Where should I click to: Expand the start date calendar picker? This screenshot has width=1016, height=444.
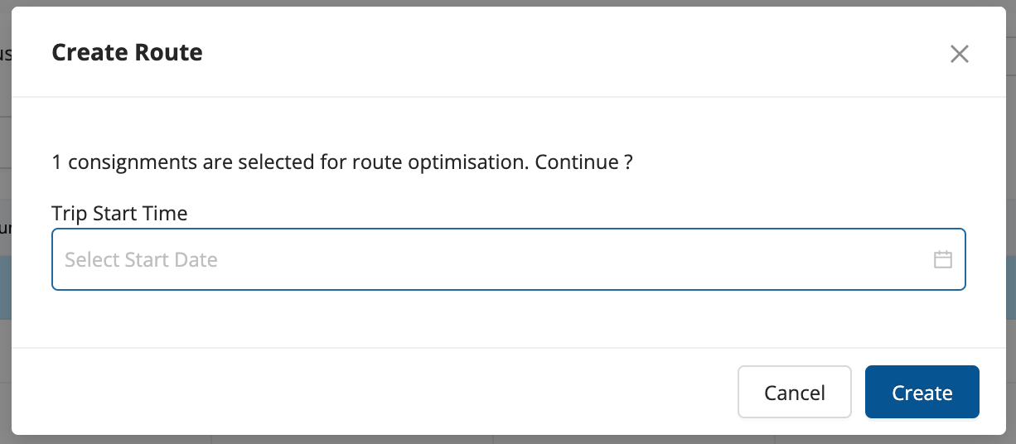942,259
